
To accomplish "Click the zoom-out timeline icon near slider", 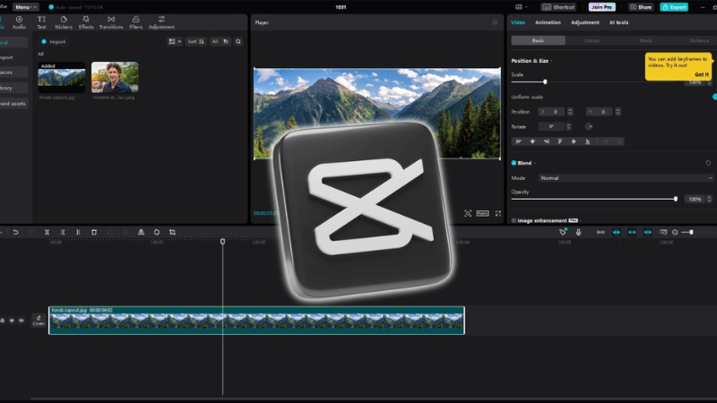I will point(675,232).
